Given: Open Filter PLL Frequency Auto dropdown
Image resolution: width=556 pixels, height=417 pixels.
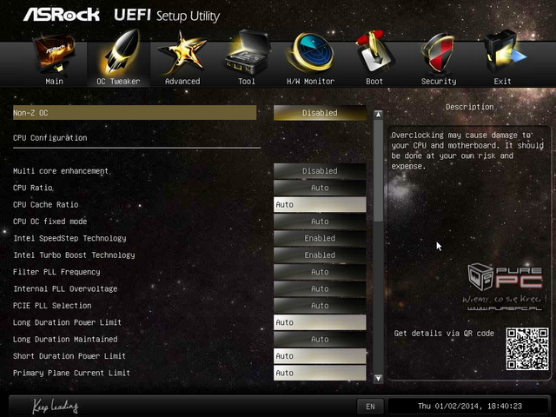Looking at the screenshot, I should tap(320, 272).
